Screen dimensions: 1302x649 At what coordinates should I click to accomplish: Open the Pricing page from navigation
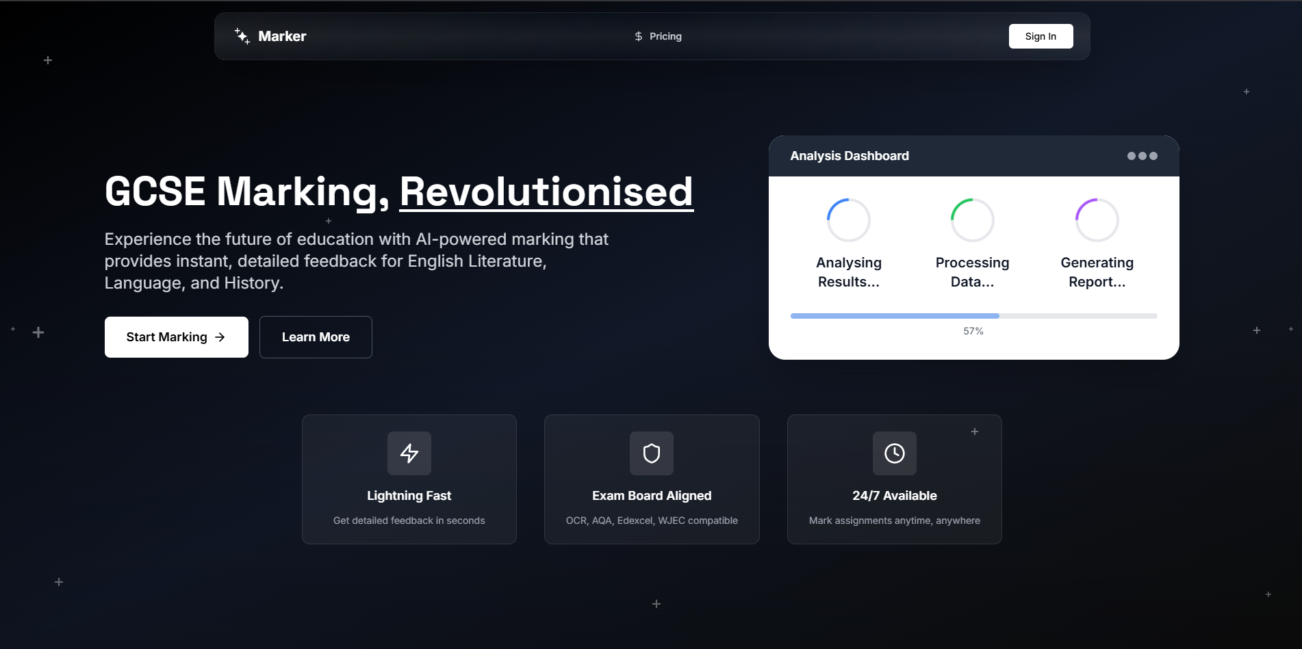click(665, 36)
